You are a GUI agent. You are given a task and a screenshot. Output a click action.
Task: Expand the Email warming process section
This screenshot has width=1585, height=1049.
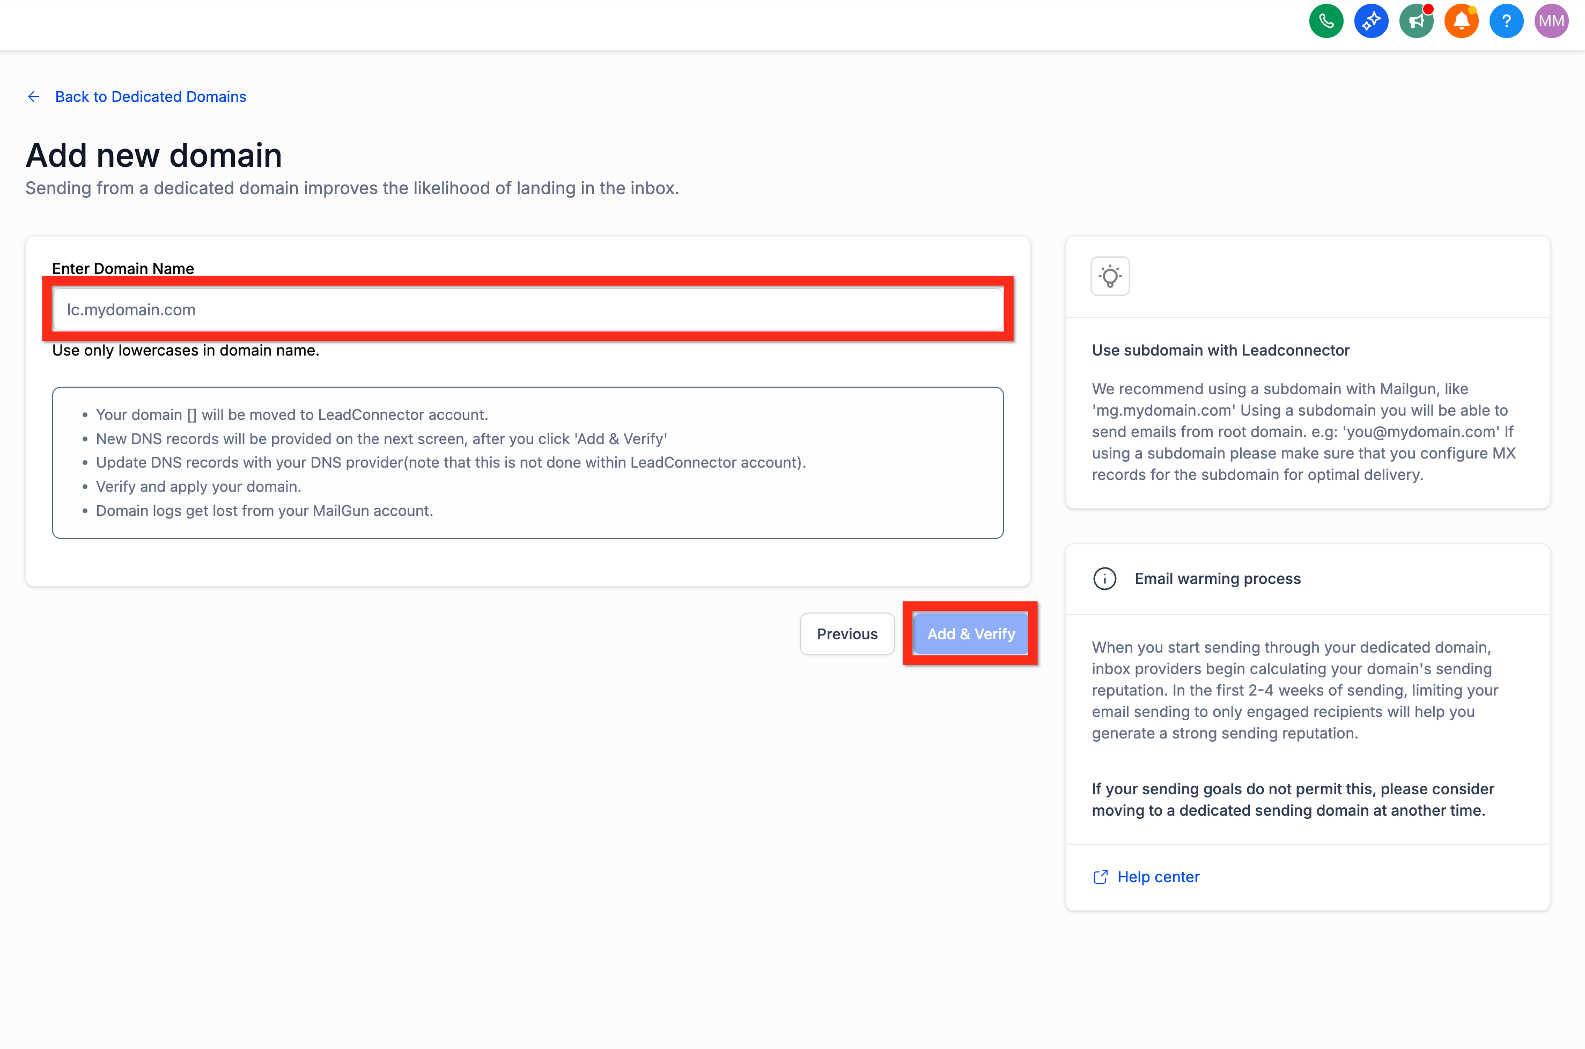[x=1217, y=579]
